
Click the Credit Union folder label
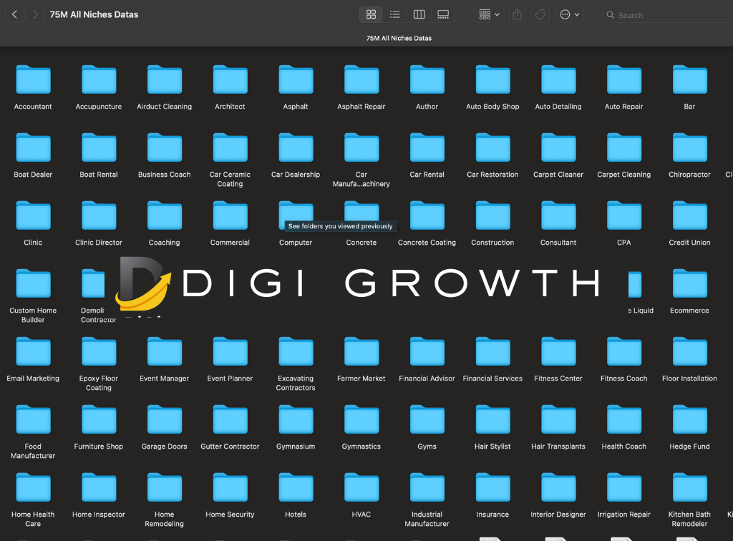tap(689, 243)
